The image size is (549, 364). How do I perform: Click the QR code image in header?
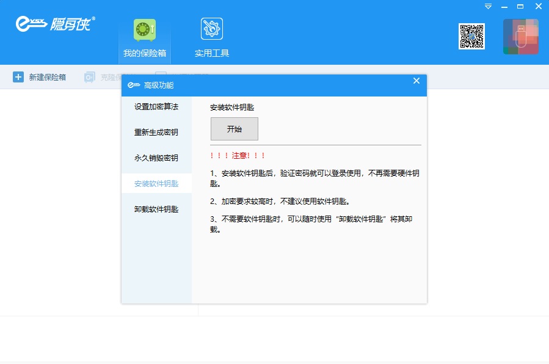471,36
